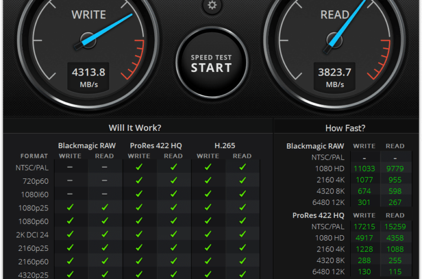422x279 pixels.
Task: Select Blackmagic RAW 2160 4K write value 1077
Action: [x=365, y=180]
